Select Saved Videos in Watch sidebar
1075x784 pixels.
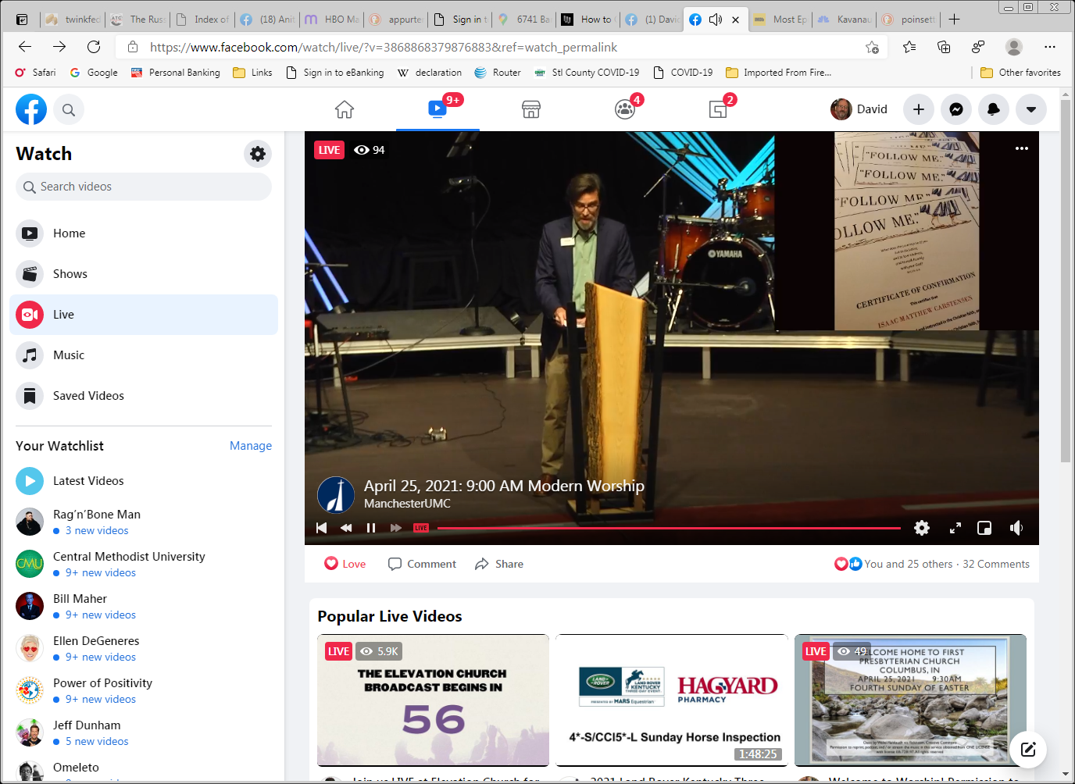point(88,396)
